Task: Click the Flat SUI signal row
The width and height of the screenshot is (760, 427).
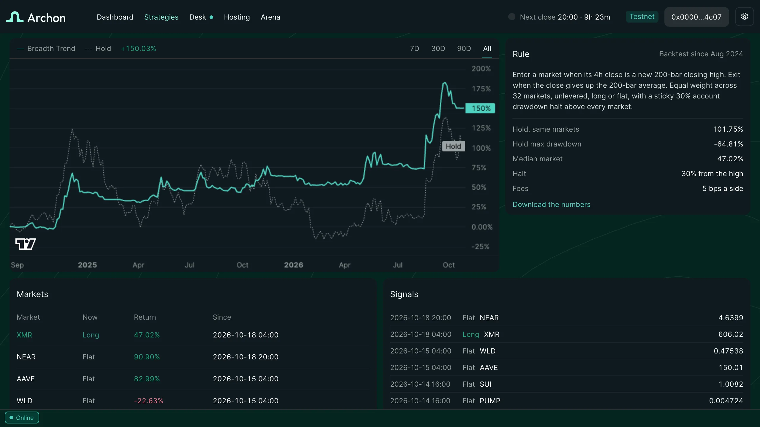Action: coord(566,384)
